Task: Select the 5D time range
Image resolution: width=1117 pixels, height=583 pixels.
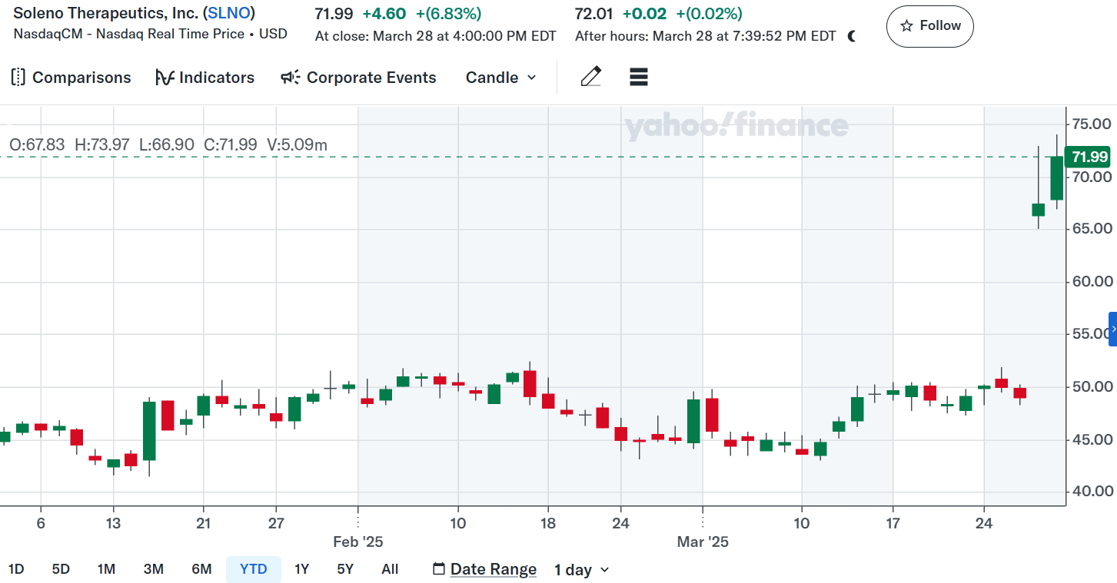Action: [x=61, y=569]
